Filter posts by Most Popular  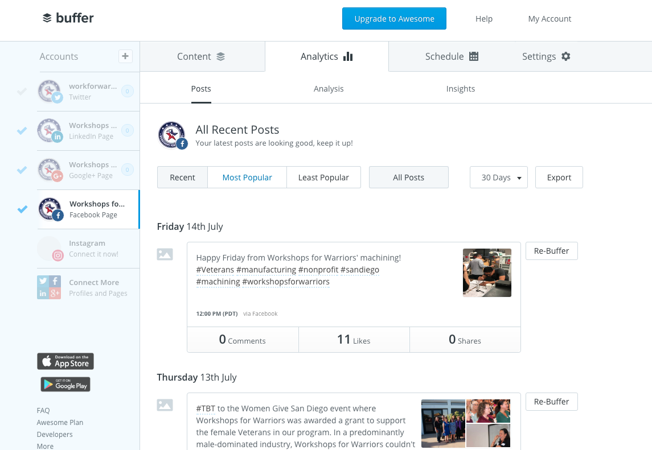(x=247, y=177)
